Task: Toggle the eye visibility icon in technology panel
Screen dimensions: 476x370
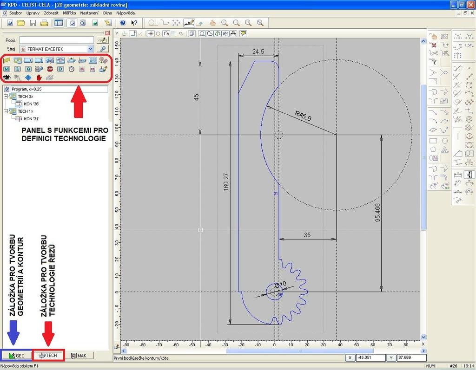Action: tap(7, 78)
